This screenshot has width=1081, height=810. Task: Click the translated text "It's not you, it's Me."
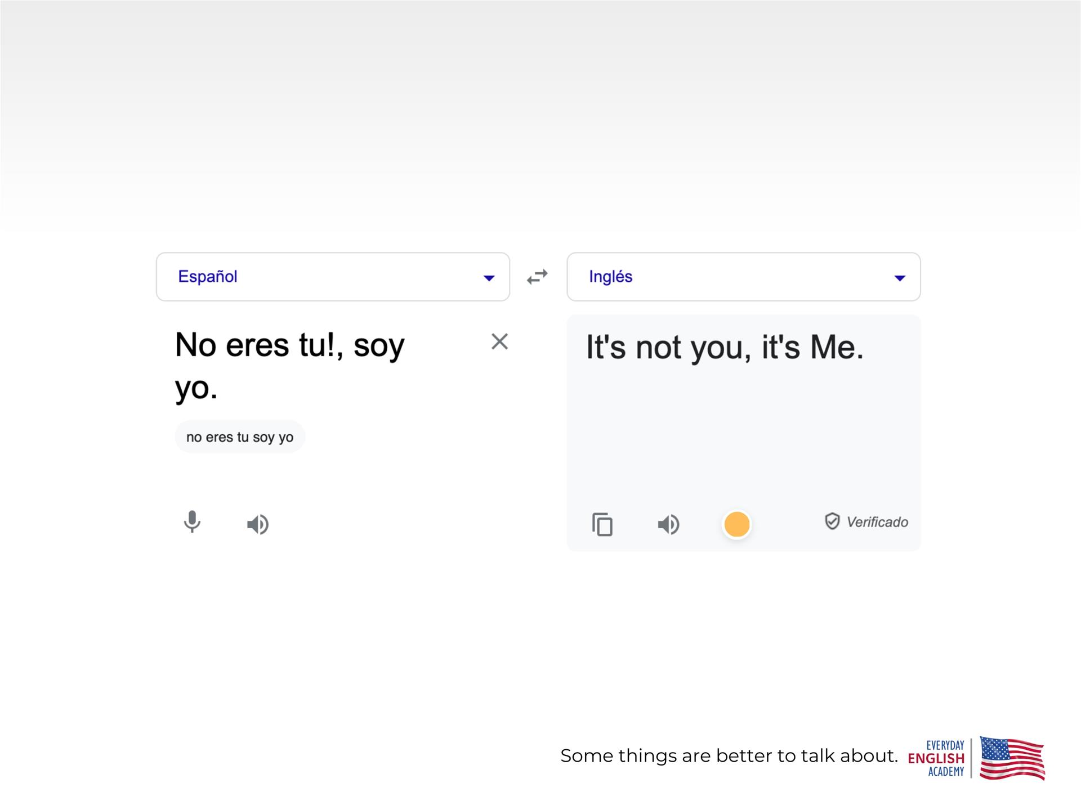725,347
